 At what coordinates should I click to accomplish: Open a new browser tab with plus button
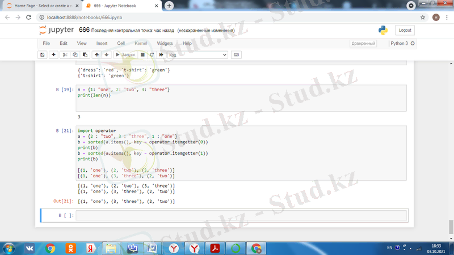pyautogui.click(x=169, y=6)
